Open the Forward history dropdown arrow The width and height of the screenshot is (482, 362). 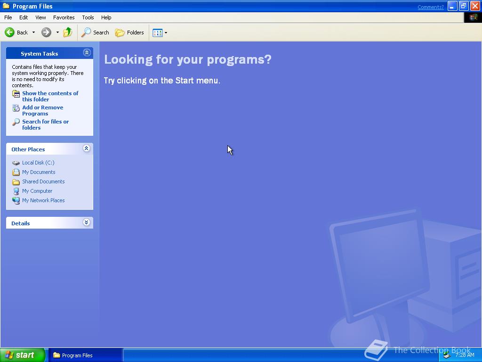tap(57, 33)
